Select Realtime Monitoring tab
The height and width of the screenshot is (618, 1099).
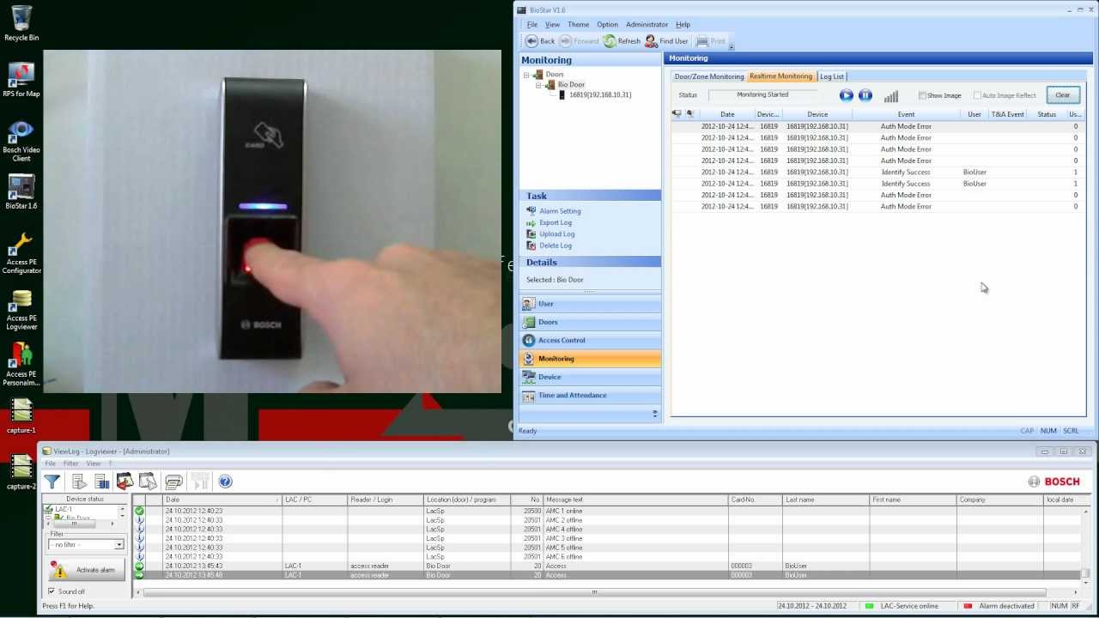780,76
